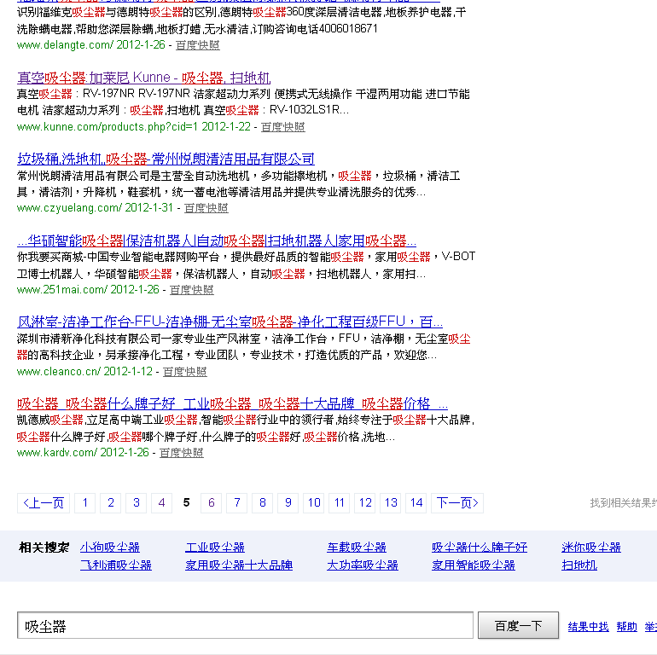Viewport: 657px width, 655px height.
Task: View 百度快照 for www.kunne.com result
Action: [282, 127]
